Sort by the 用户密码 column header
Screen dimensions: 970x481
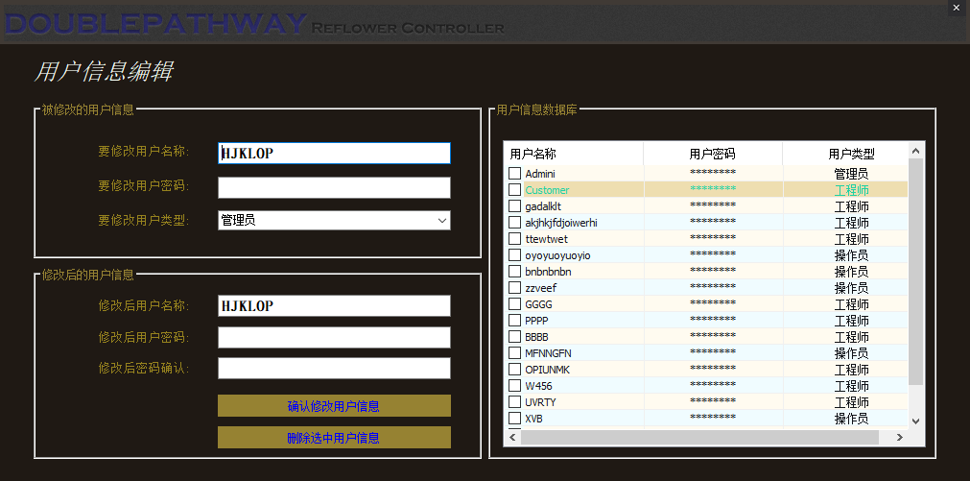[x=713, y=154]
